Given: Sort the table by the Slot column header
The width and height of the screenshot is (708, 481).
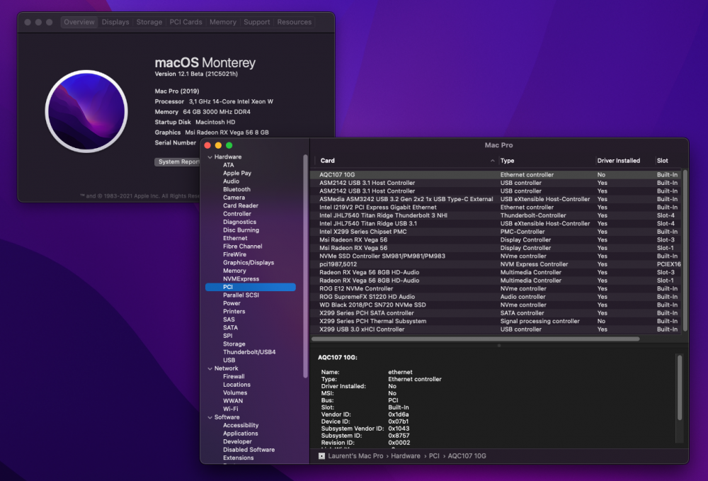Looking at the screenshot, I should click(663, 161).
